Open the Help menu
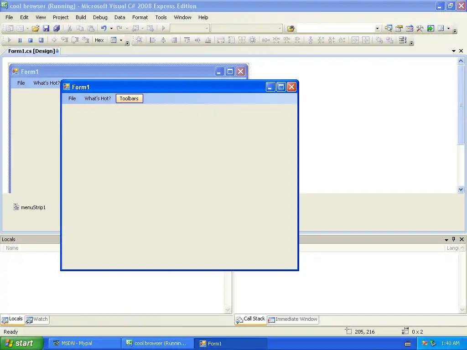 click(x=203, y=17)
